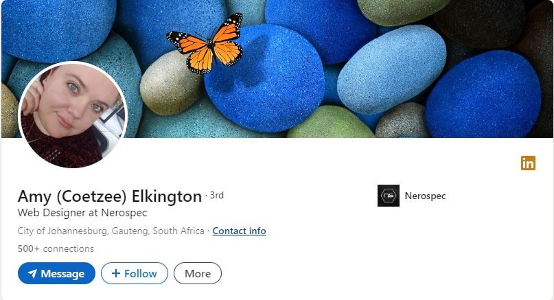The image size is (554, 300).
Task: Click the City of Johannesburg location text
Action: click(111, 231)
